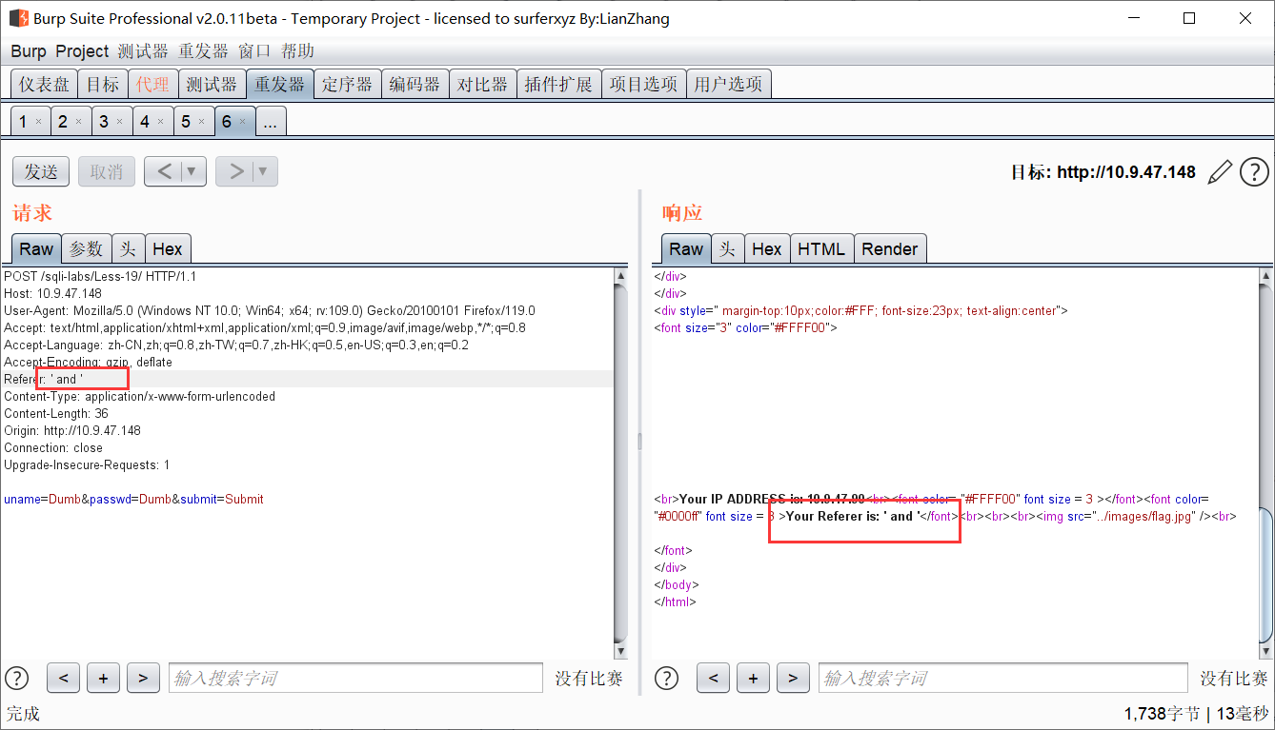Click the request panel help icon
This screenshot has height=730, width=1275.
(16, 678)
